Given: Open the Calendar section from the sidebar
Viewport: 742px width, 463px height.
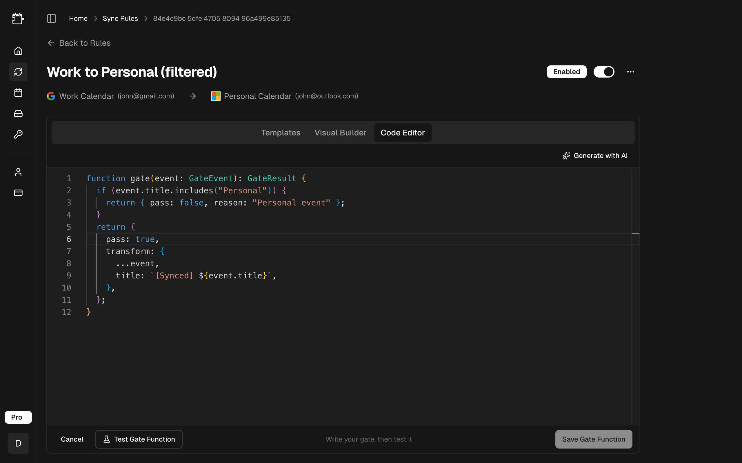Looking at the screenshot, I should pos(18,93).
